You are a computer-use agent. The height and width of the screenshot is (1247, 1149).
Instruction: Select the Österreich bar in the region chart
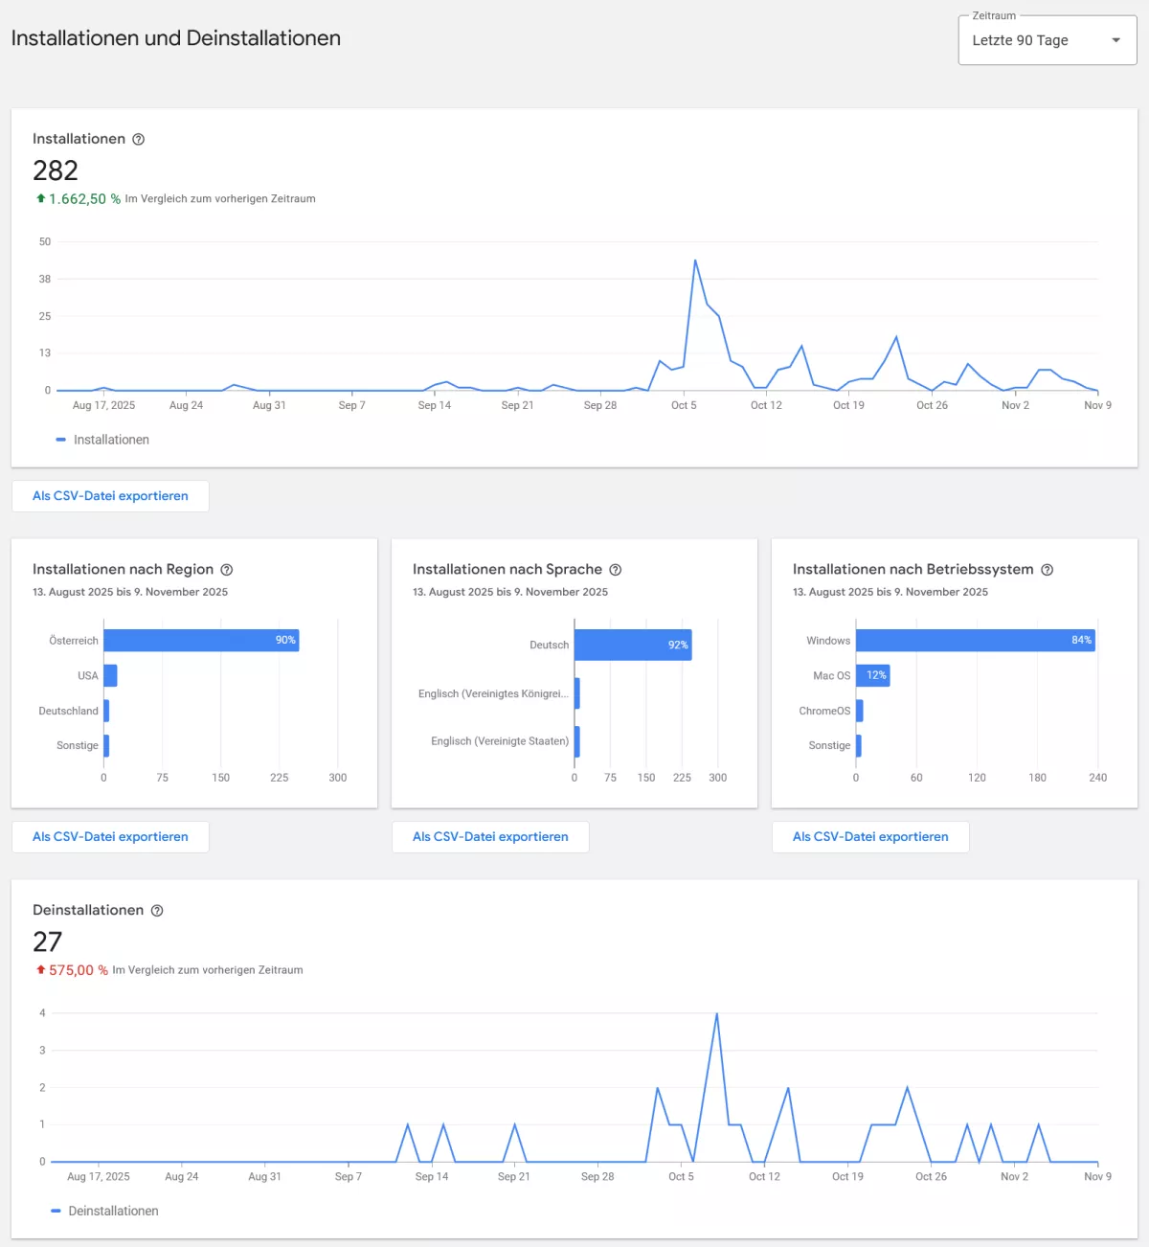pyautogui.click(x=201, y=640)
